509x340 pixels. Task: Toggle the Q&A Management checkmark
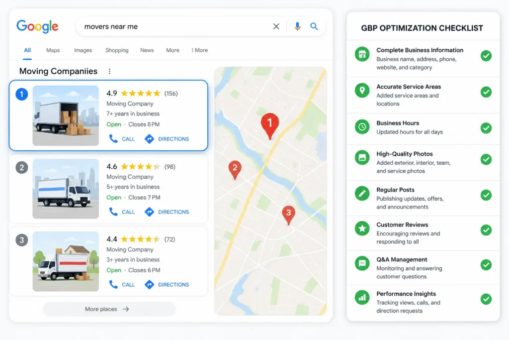[486, 265]
